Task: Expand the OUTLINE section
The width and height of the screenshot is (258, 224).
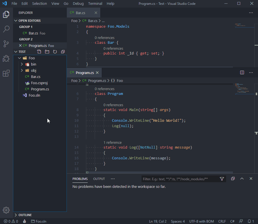Action: coord(16,215)
